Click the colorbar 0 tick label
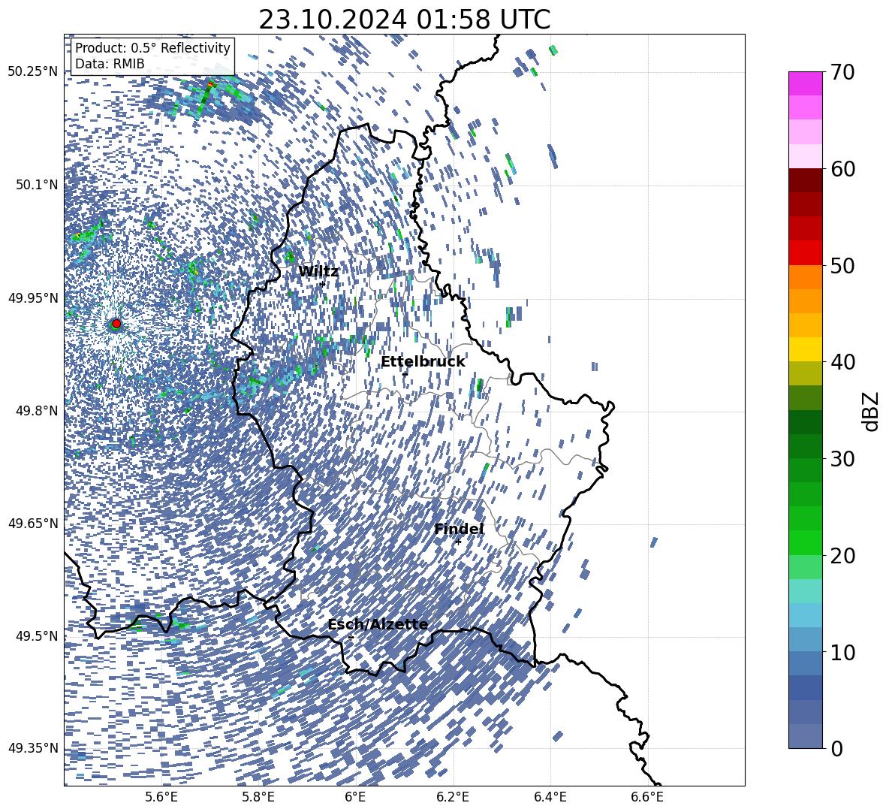The width and height of the screenshot is (889, 812). coord(836,748)
